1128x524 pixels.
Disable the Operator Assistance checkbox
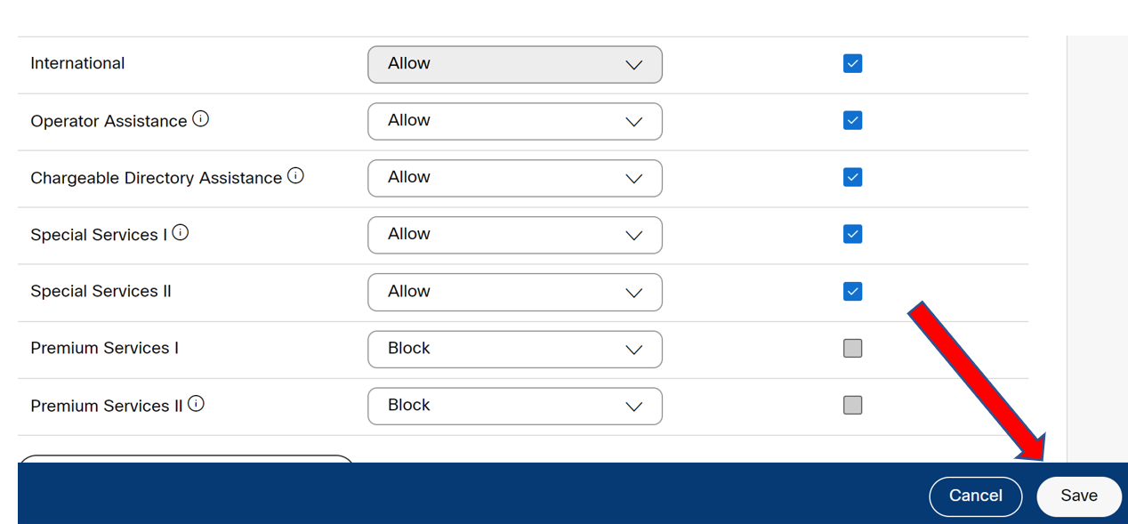[852, 120]
